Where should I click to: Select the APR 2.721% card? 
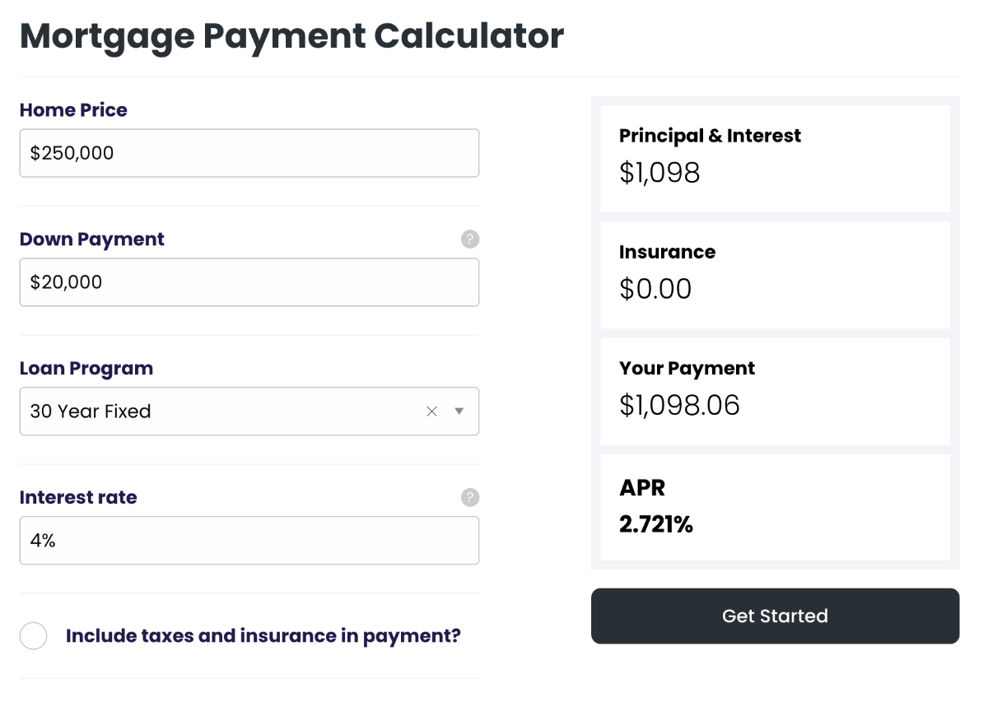tap(775, 507)
